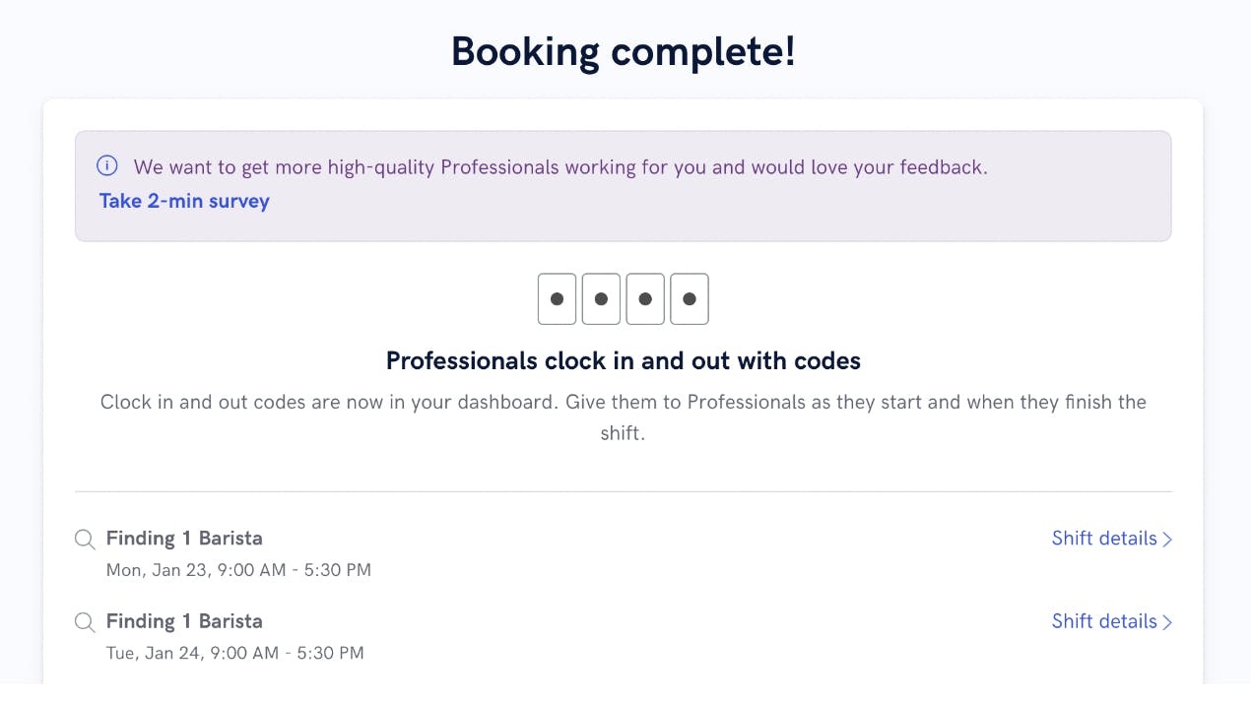Open Shift details for the Tue, Jan 24 shift
The image size is (1251, 703).
point(1103,621)
